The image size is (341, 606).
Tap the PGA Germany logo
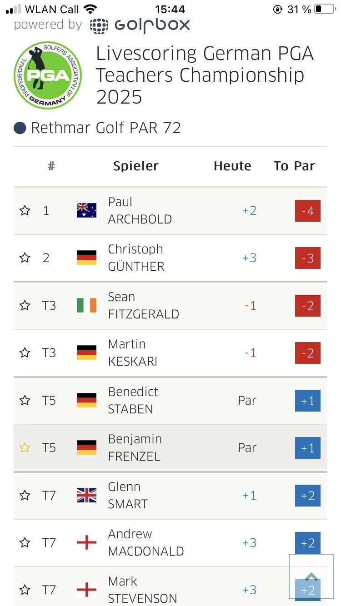48,75
